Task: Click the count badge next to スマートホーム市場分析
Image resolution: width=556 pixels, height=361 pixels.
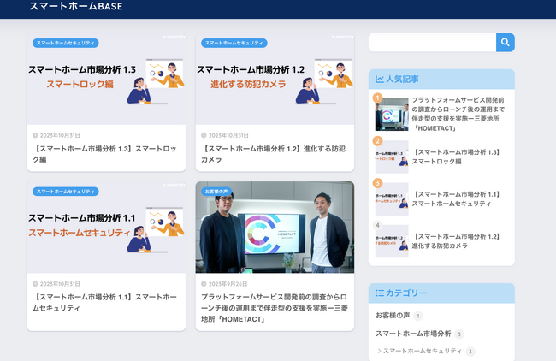Action: (x=459, y=334)
